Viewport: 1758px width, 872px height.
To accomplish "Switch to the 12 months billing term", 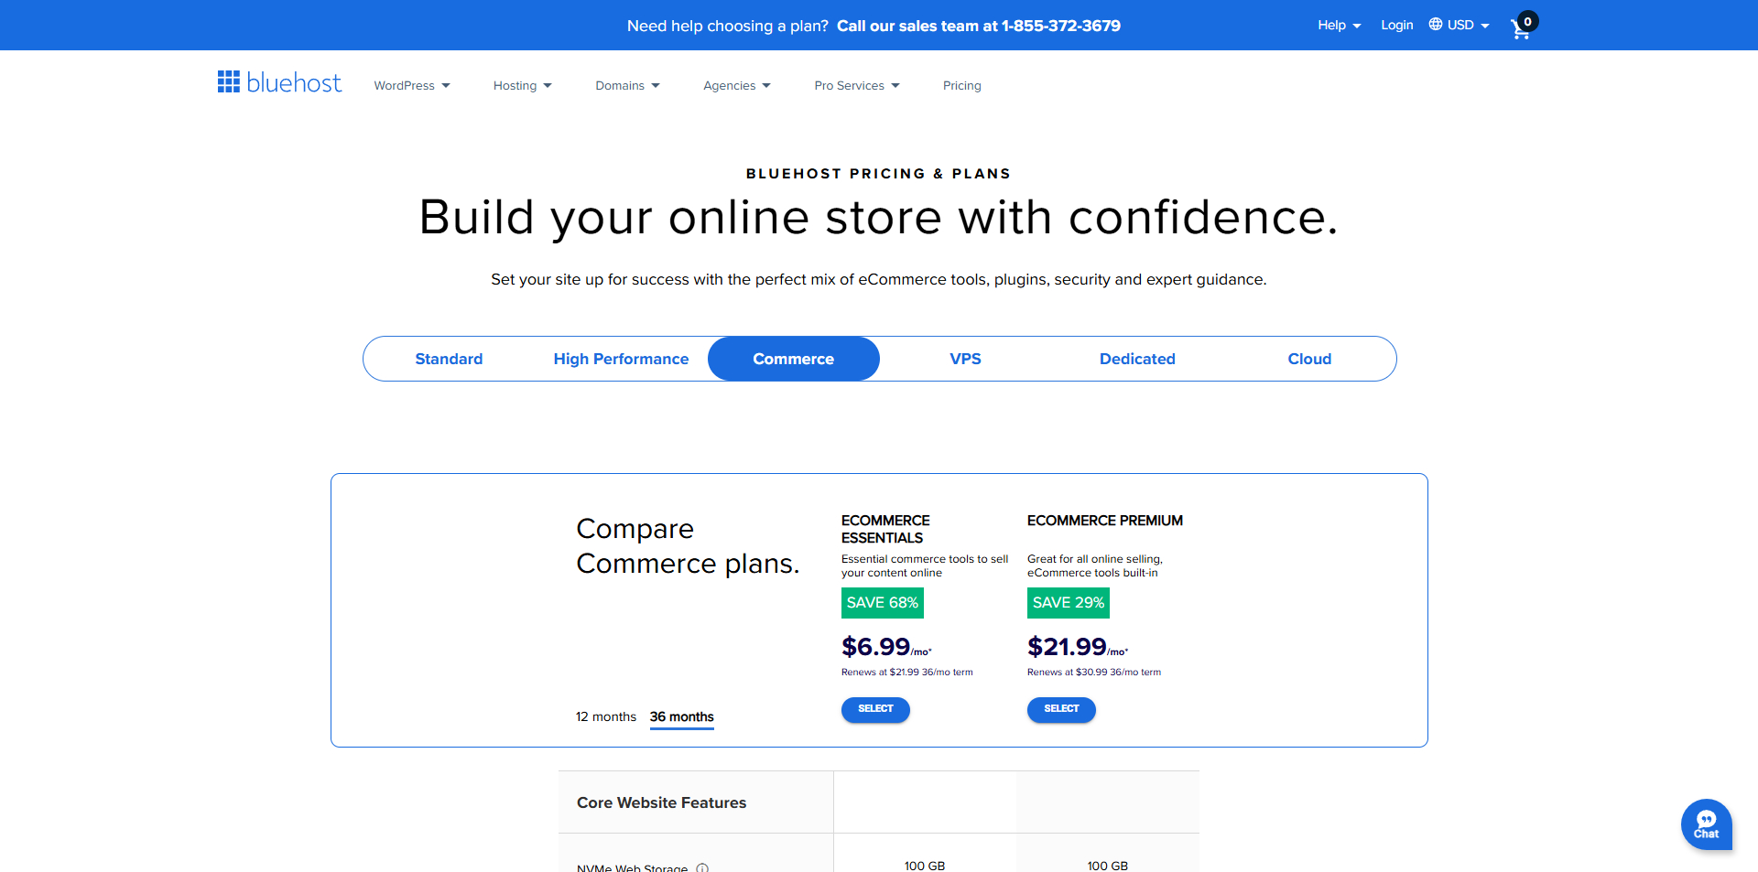I will (x=605, y=716).
